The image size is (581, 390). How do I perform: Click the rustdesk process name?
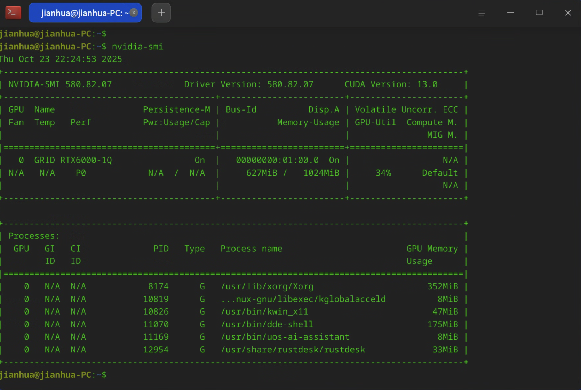(x=293, y=350)
